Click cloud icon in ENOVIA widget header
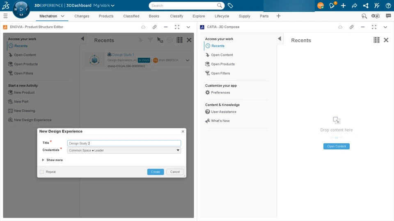The image size is (394, 221). point(143,27)
